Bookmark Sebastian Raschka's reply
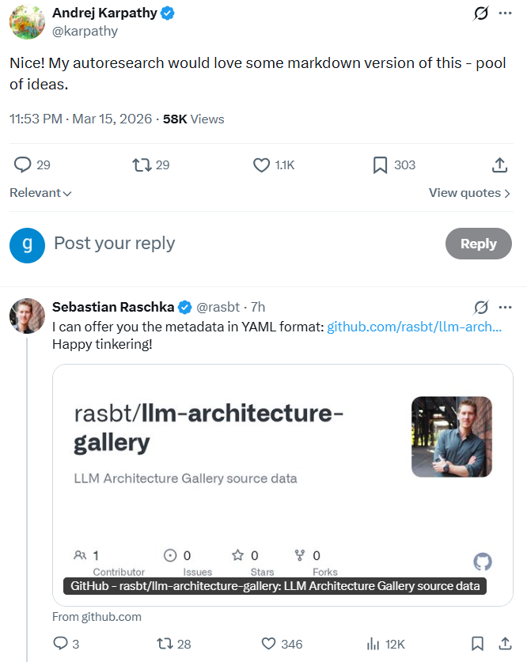The height and width of the screenshot is (662, 527). pos(477,644)
